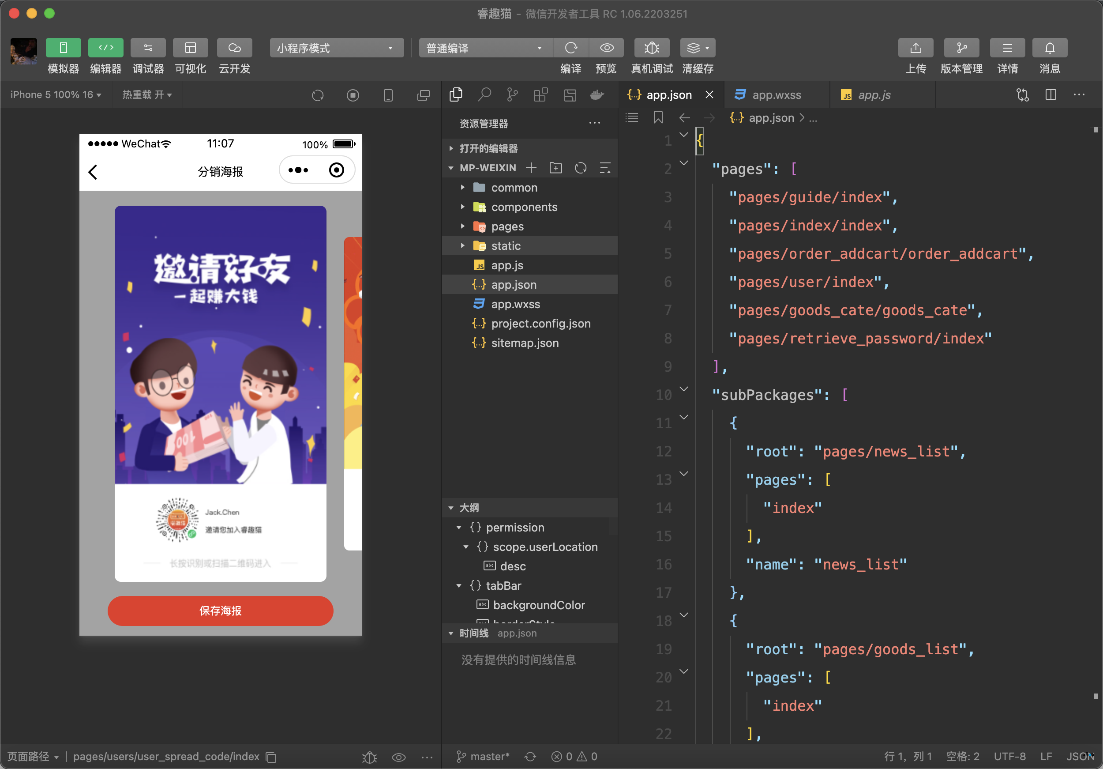Viewport: 1103px width, 769px height.
Task: Copy the page path in status bar
Action: [271, 757]
